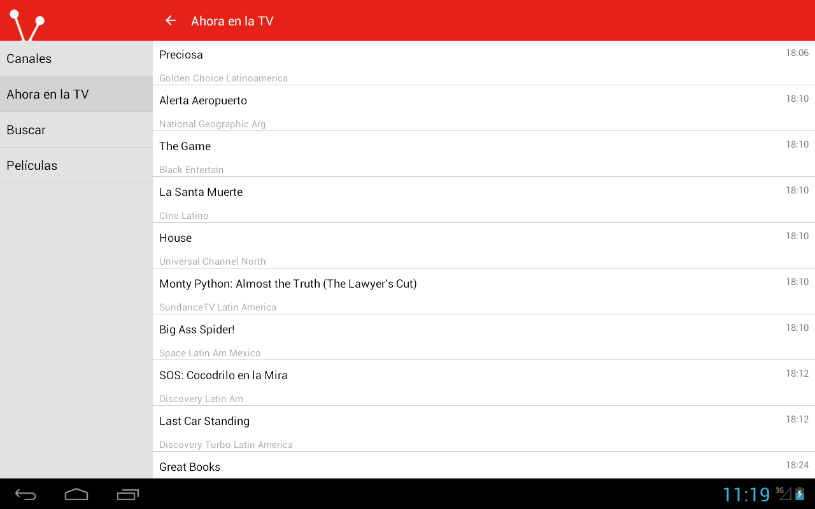Tap Discovery Latin Am channel label
The width and height of the screenshot is (815, 509).
click(201, 399)
